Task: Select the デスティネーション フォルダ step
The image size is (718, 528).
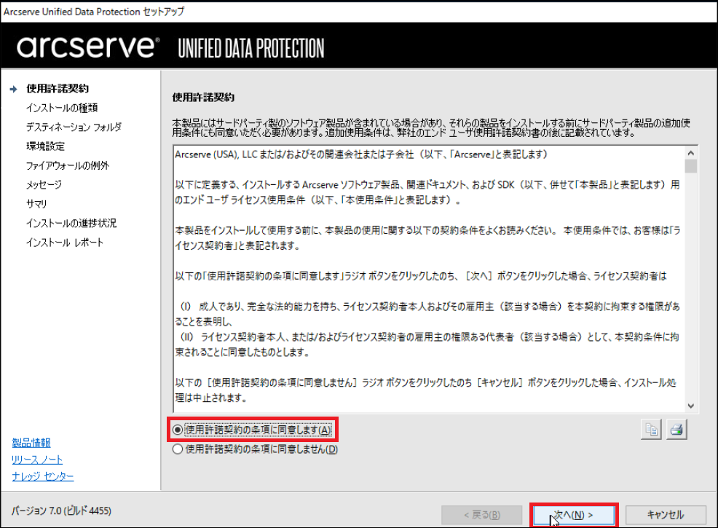Action: tap(74, 127)
